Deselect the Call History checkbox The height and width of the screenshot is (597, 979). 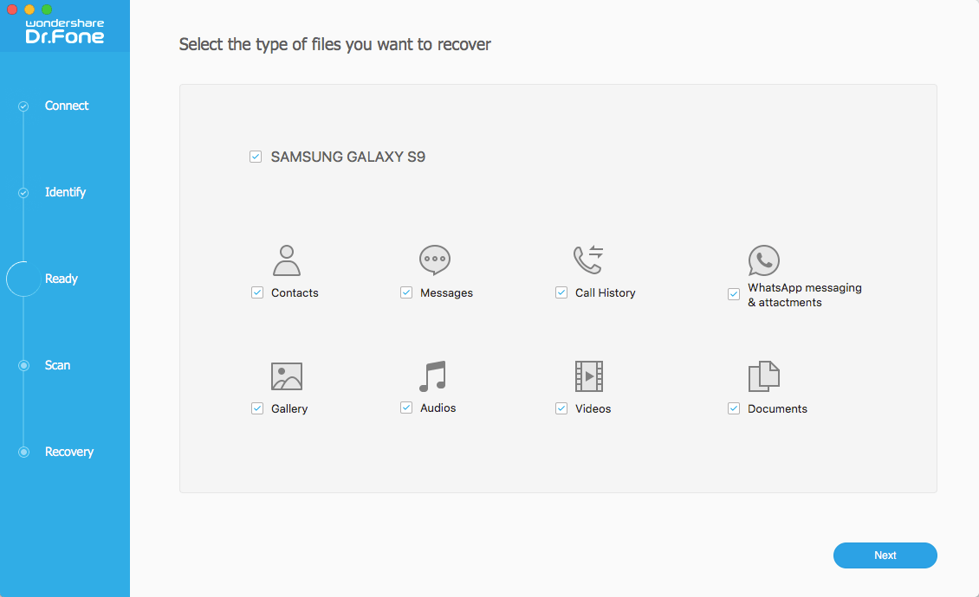point(561,292)
